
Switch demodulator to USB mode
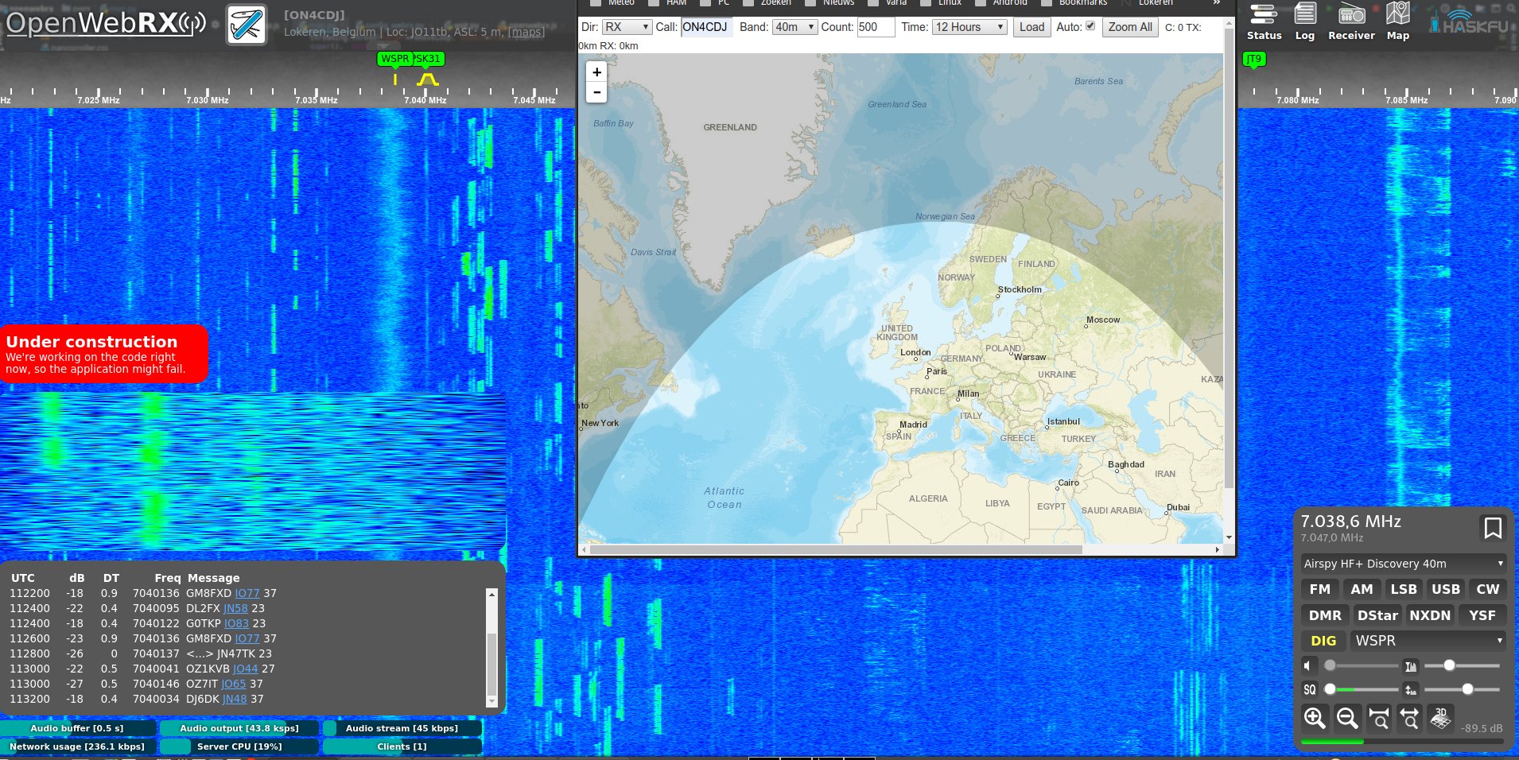[1445, 589]
